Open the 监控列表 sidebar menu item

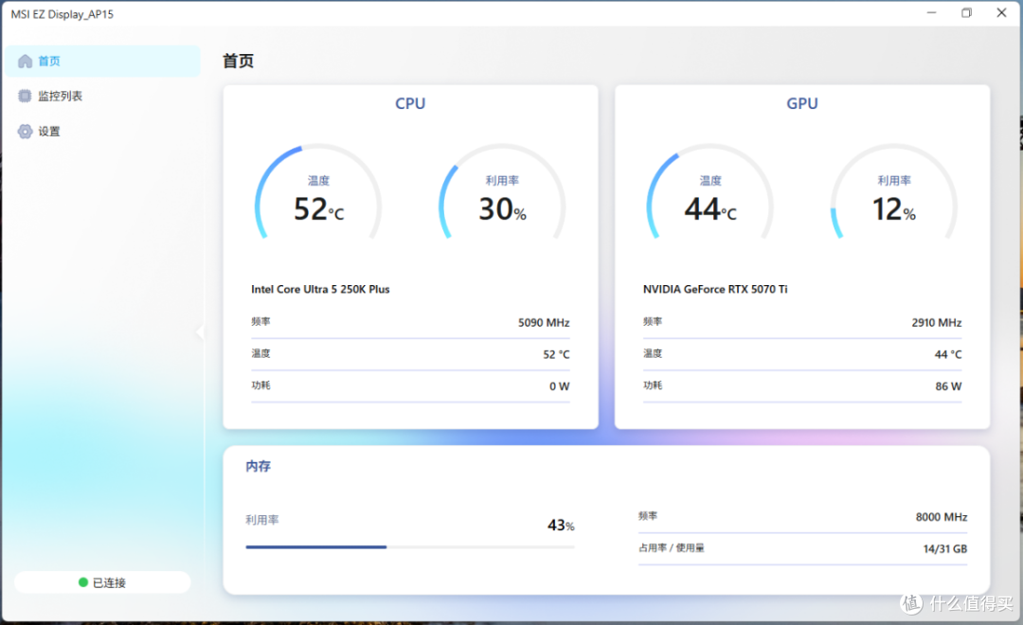103,96
